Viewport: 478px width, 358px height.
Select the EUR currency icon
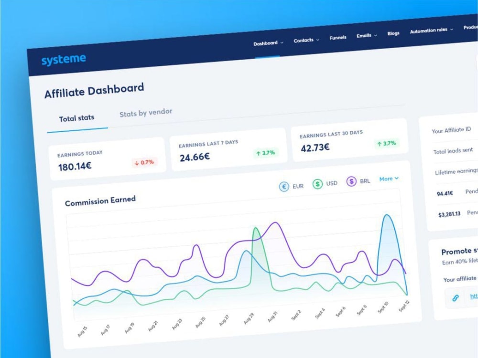284,187
